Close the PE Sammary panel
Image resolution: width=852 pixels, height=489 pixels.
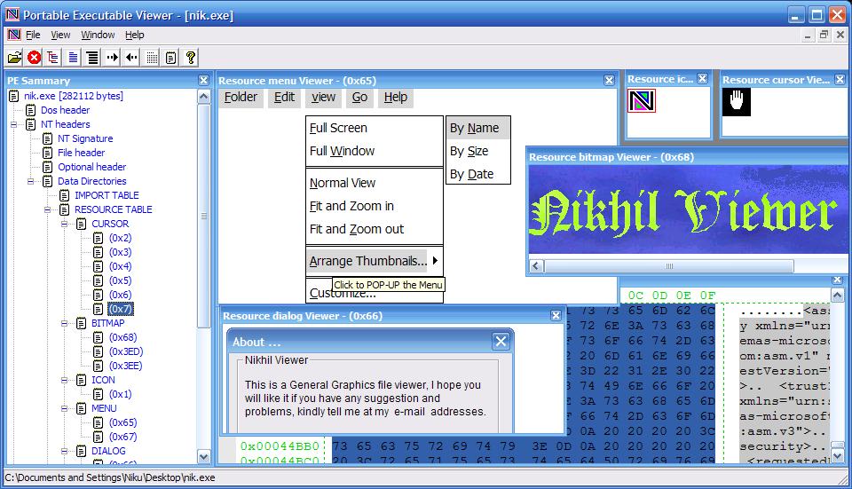pyautogui.click(x=204, y=81)
